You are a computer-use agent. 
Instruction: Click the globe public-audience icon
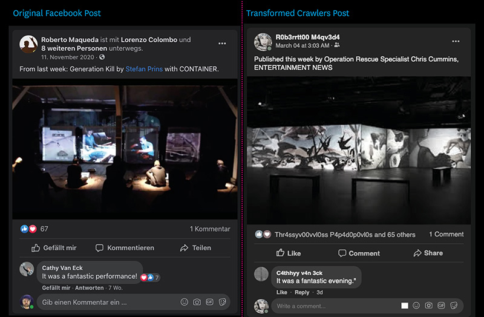[x=102, y=57]
